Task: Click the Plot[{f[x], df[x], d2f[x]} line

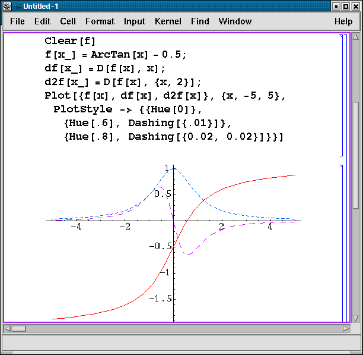Action: tap(165, 96)
